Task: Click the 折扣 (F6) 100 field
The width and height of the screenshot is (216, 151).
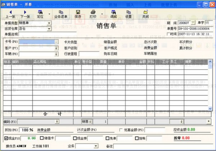Action: [x=24, y=130]
